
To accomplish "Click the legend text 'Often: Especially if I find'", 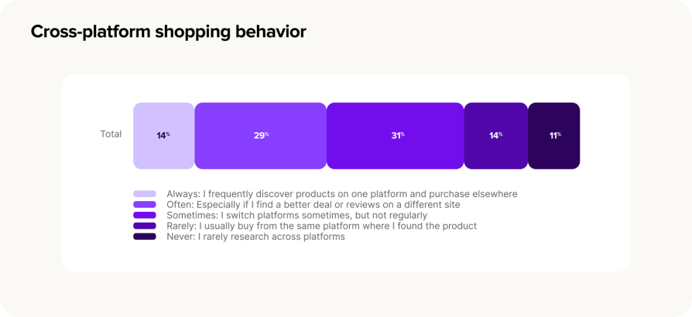I will pos(313,205).
